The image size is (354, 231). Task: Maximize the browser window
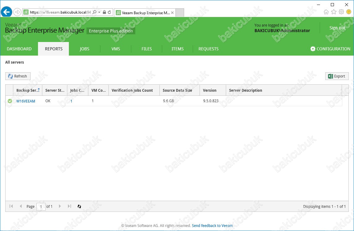coord(332,5)
